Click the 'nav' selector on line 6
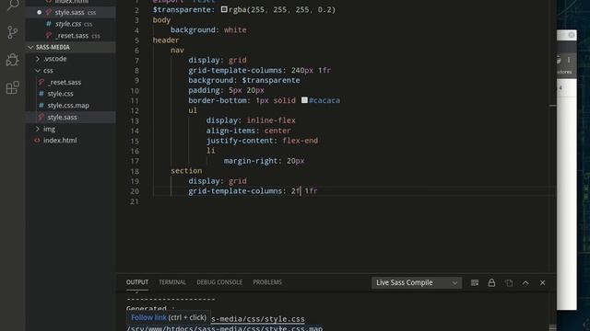This screenshot has height=331, width=590. coord(177,51)
